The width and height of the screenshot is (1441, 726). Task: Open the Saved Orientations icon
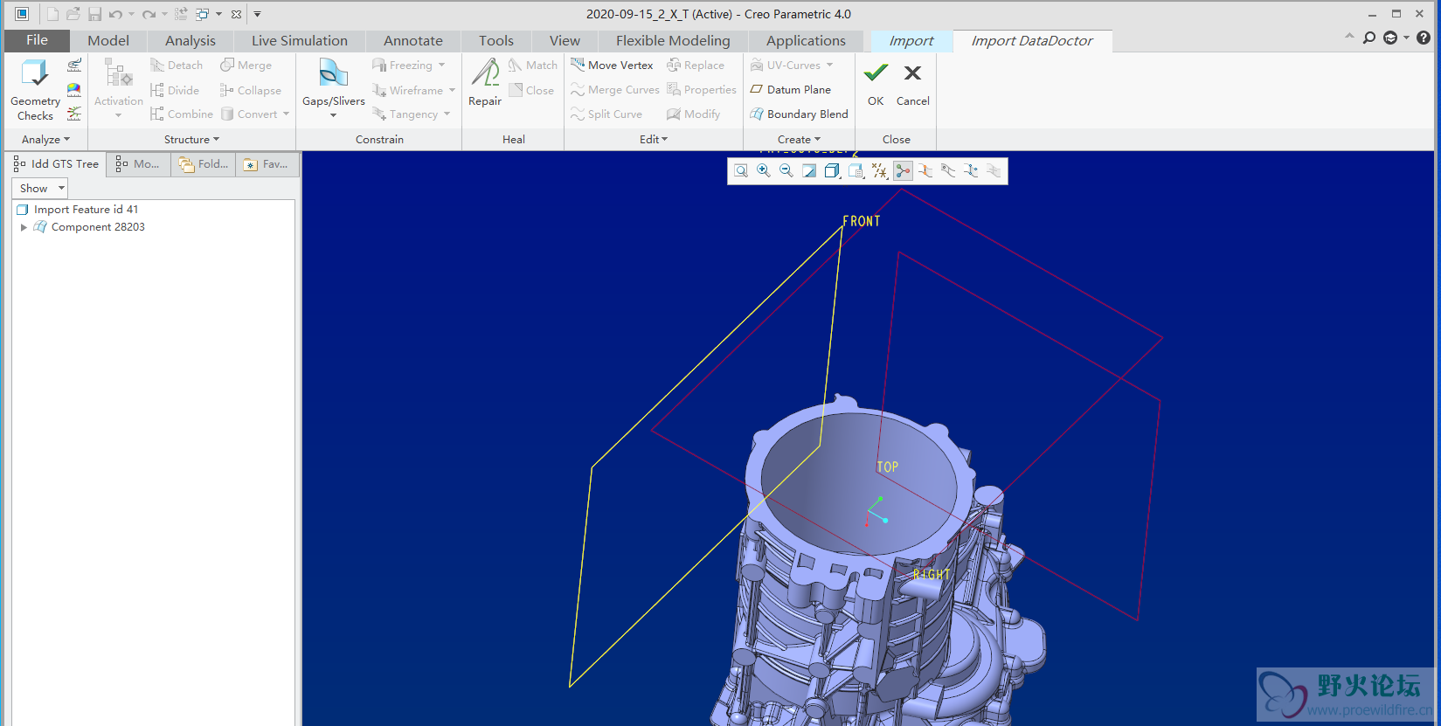[x=856, y=171]
